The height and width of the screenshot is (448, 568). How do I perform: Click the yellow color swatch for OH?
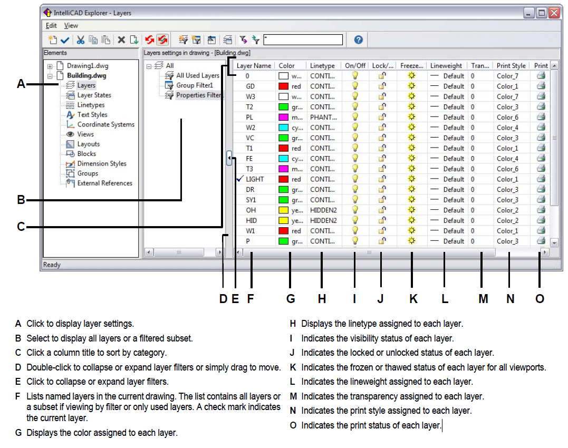(x=283, y=210)
